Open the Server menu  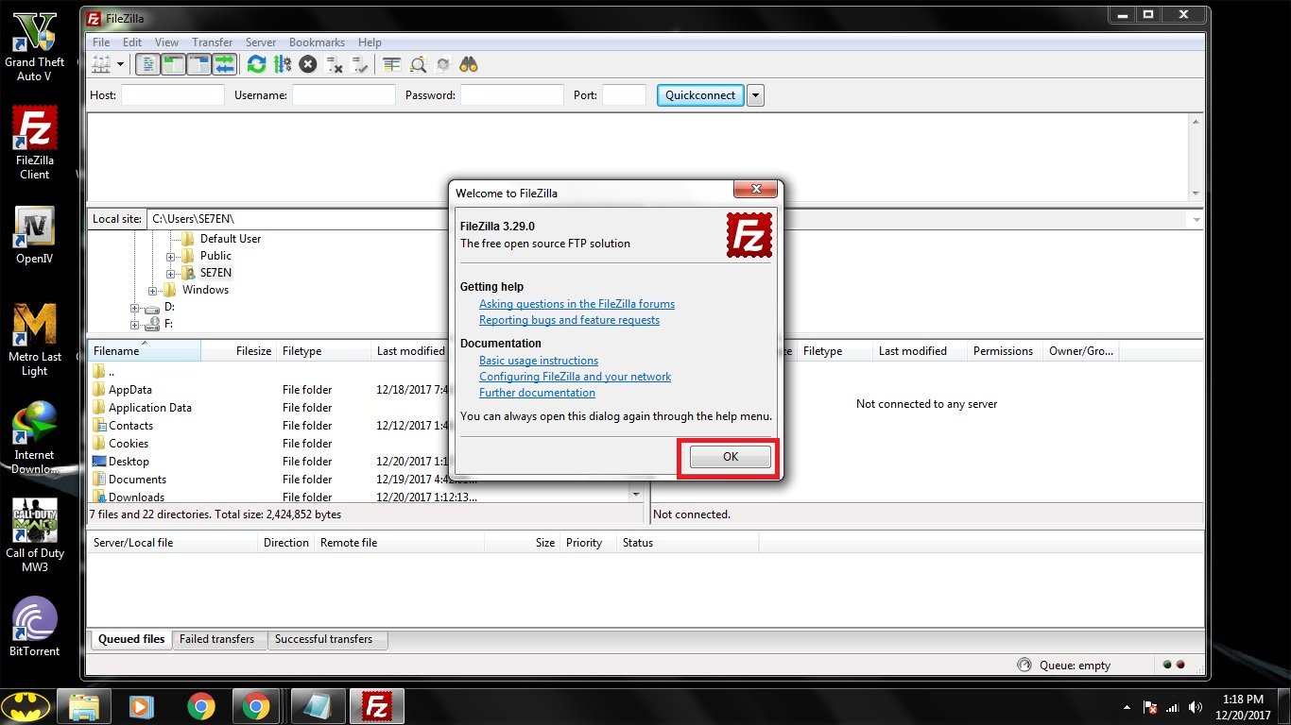point(261,42)
